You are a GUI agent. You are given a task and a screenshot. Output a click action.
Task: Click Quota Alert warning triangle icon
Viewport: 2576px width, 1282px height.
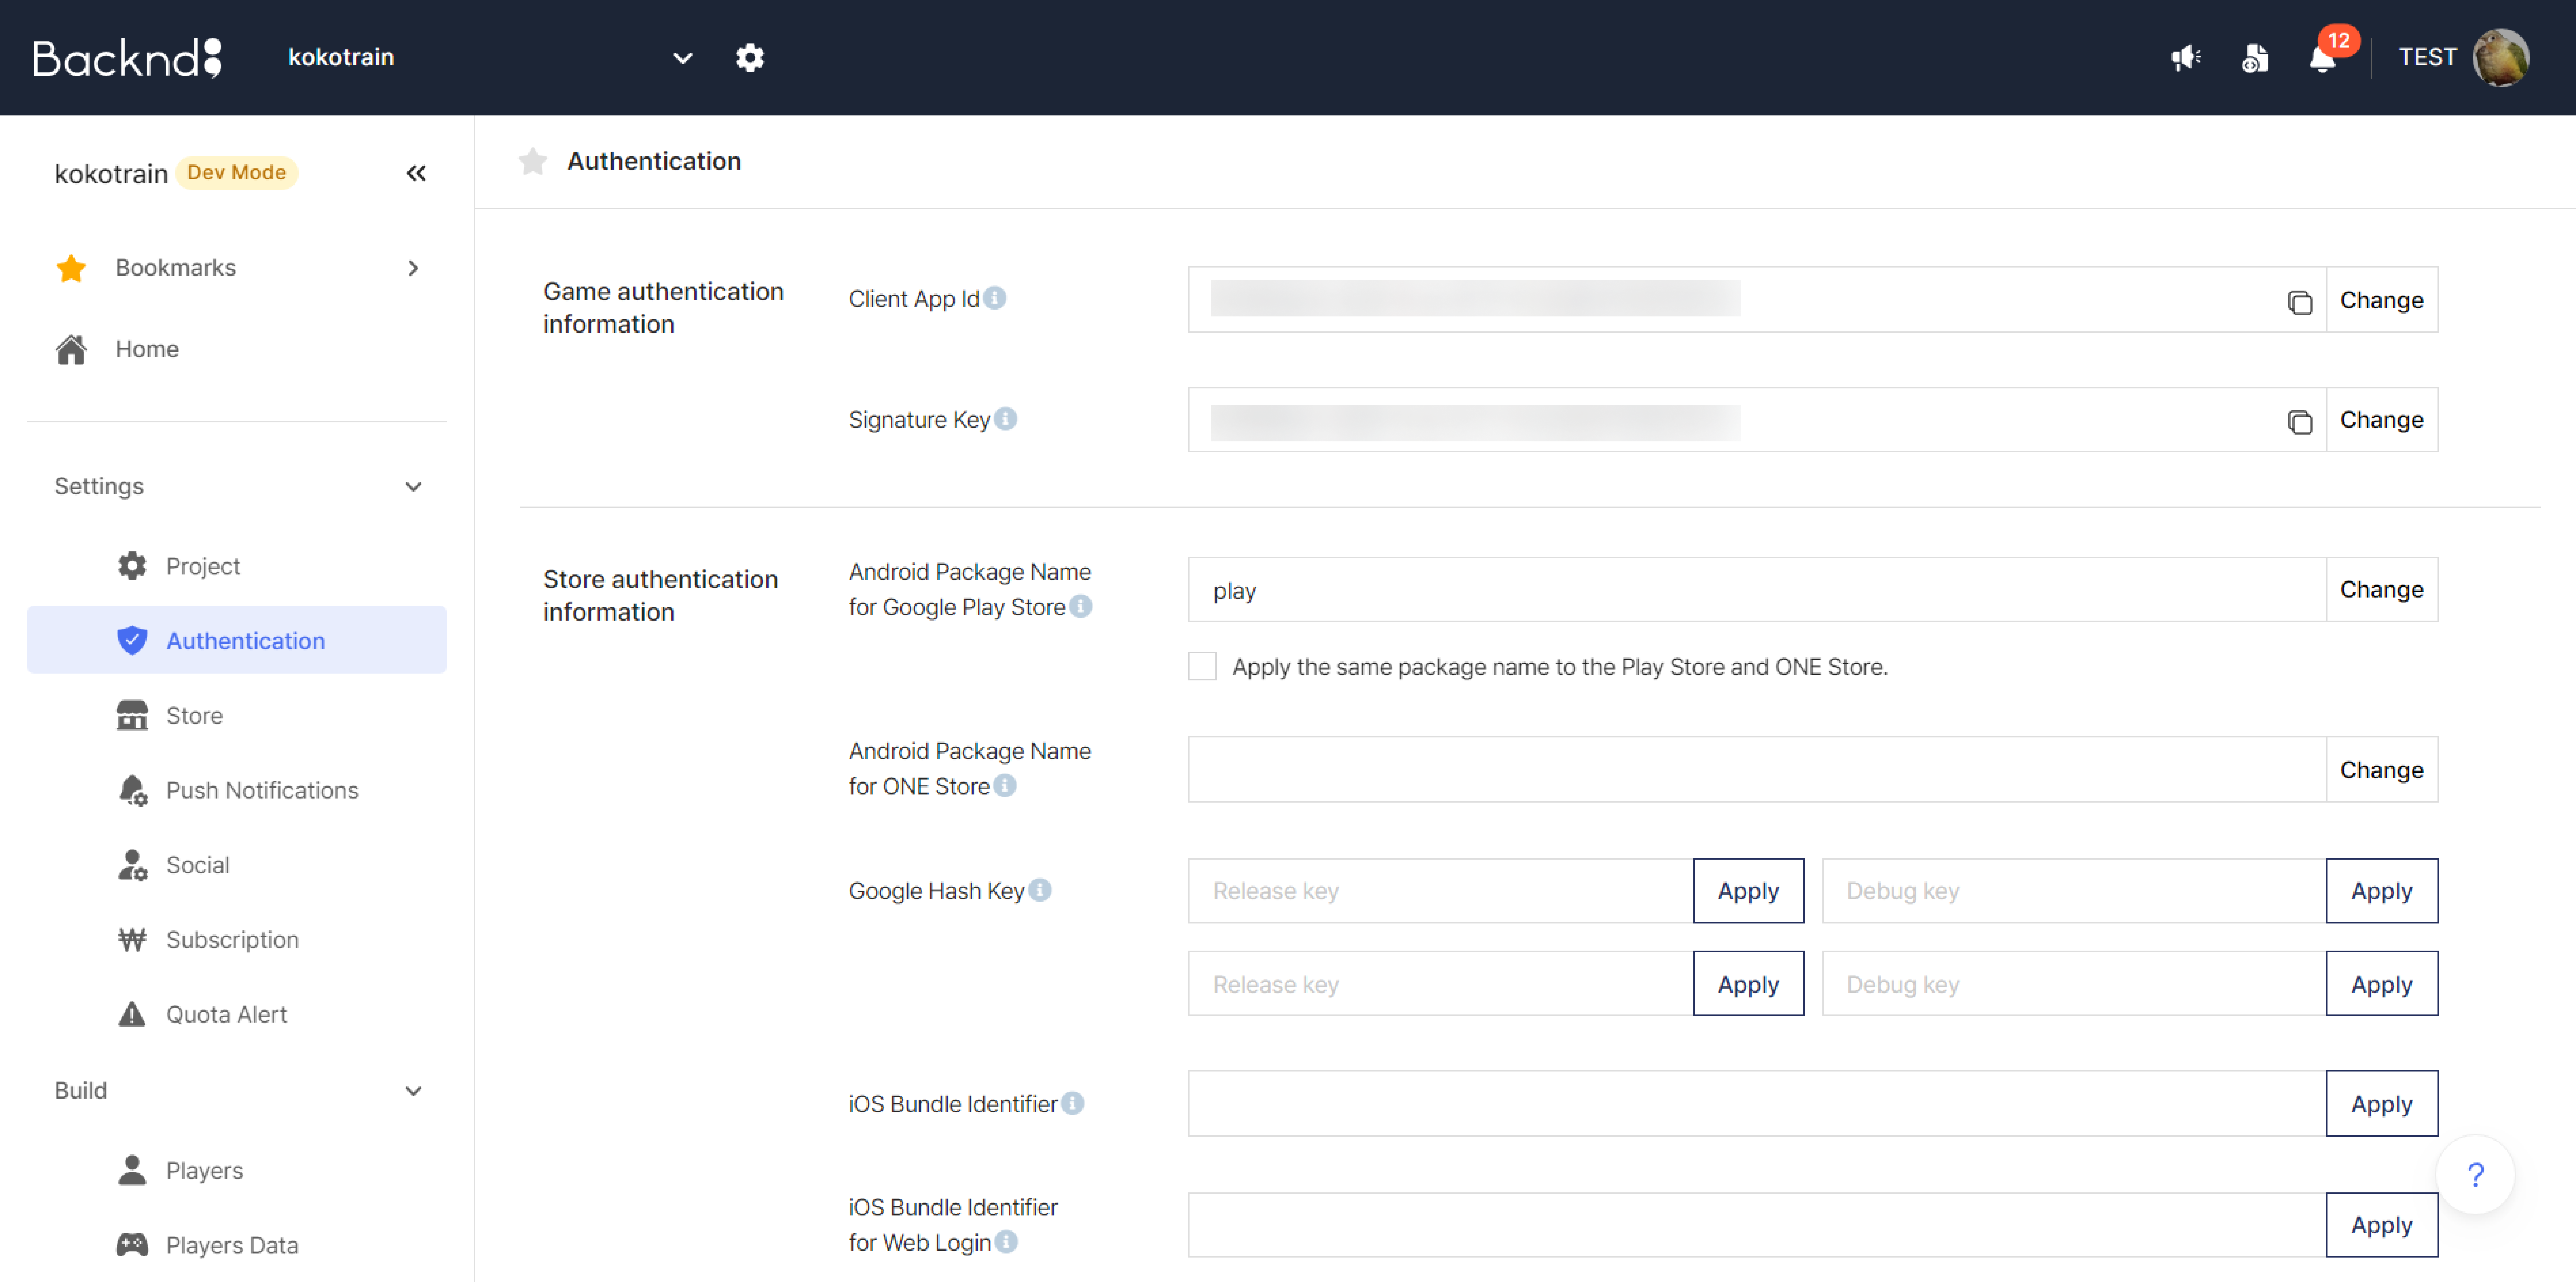(132, 1014)
